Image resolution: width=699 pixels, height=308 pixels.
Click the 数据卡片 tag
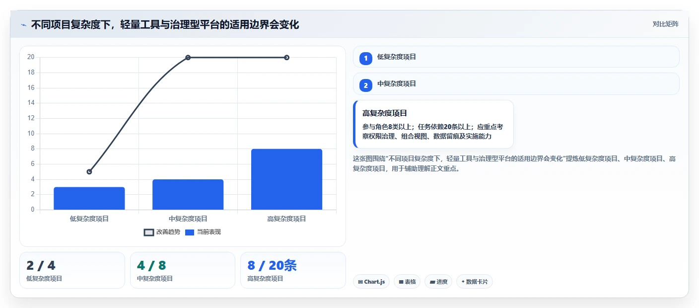[x=475, y=282]
